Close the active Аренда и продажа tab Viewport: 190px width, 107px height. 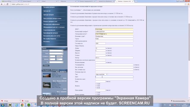[x=133, y=1]
